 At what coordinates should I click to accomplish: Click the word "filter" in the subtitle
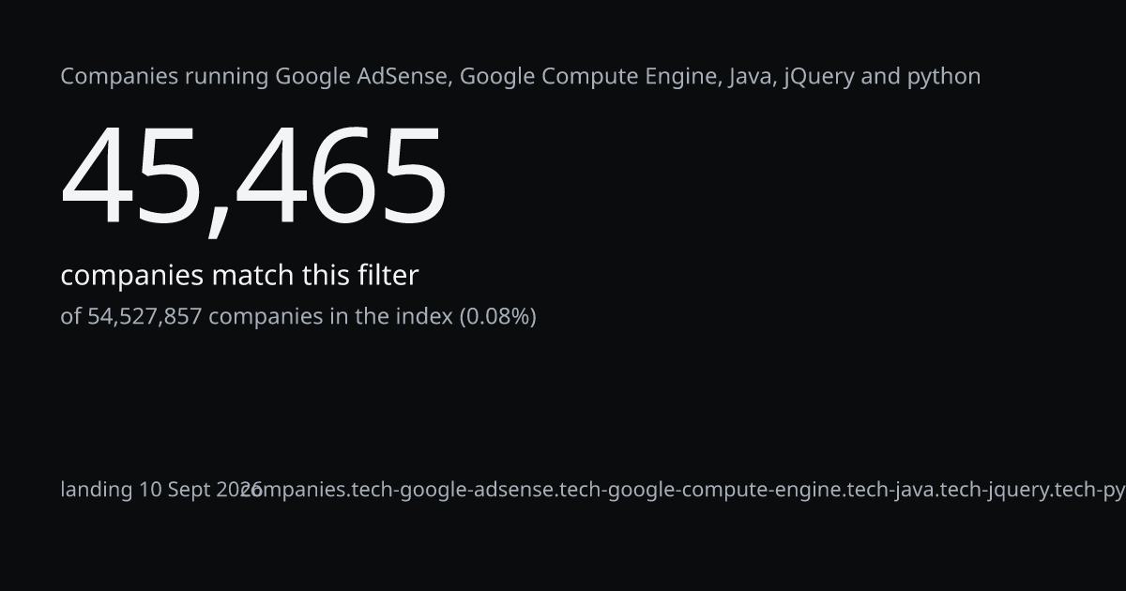pos(388,276)
